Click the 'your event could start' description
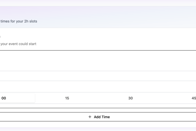 tap(18, 44)
